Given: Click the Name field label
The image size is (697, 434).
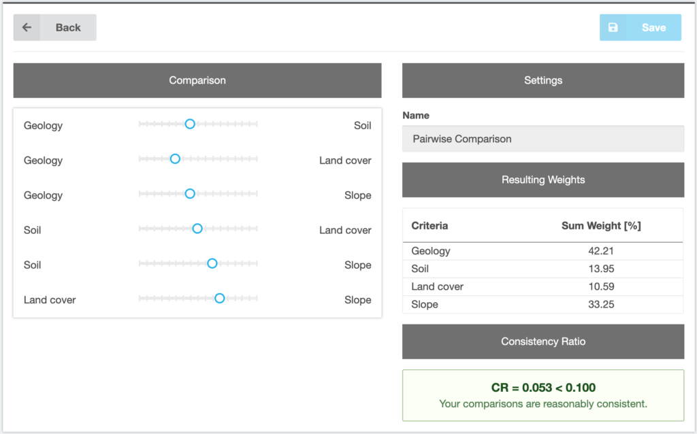Looking at the screenshot, I should pos(416,116).
